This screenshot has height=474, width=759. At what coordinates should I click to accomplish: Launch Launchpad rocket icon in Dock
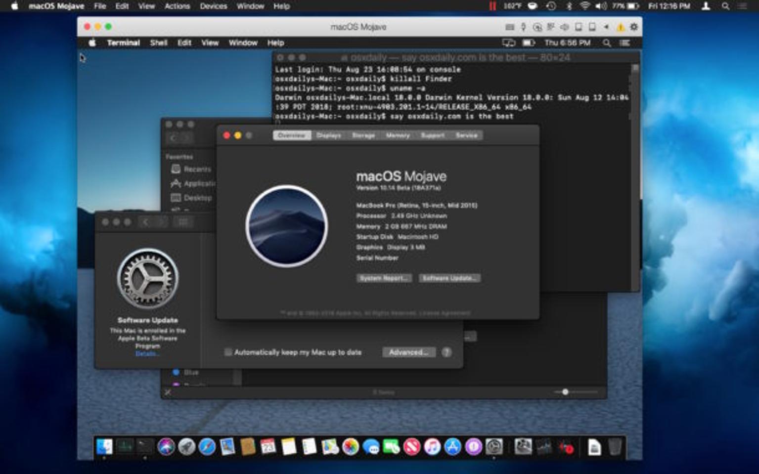point(186,447)
